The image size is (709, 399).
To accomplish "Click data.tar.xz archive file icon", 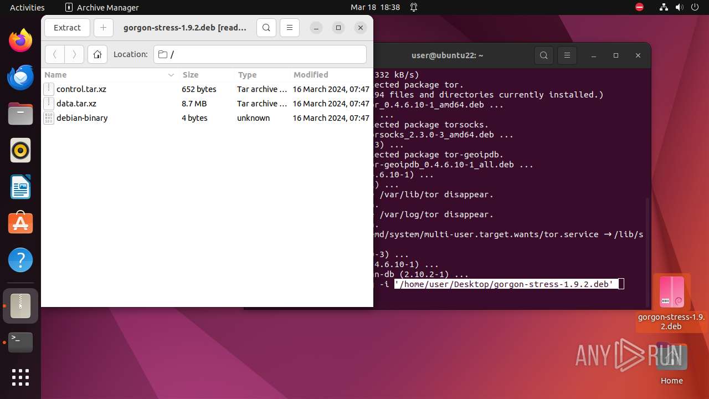I will click(49, 104).
